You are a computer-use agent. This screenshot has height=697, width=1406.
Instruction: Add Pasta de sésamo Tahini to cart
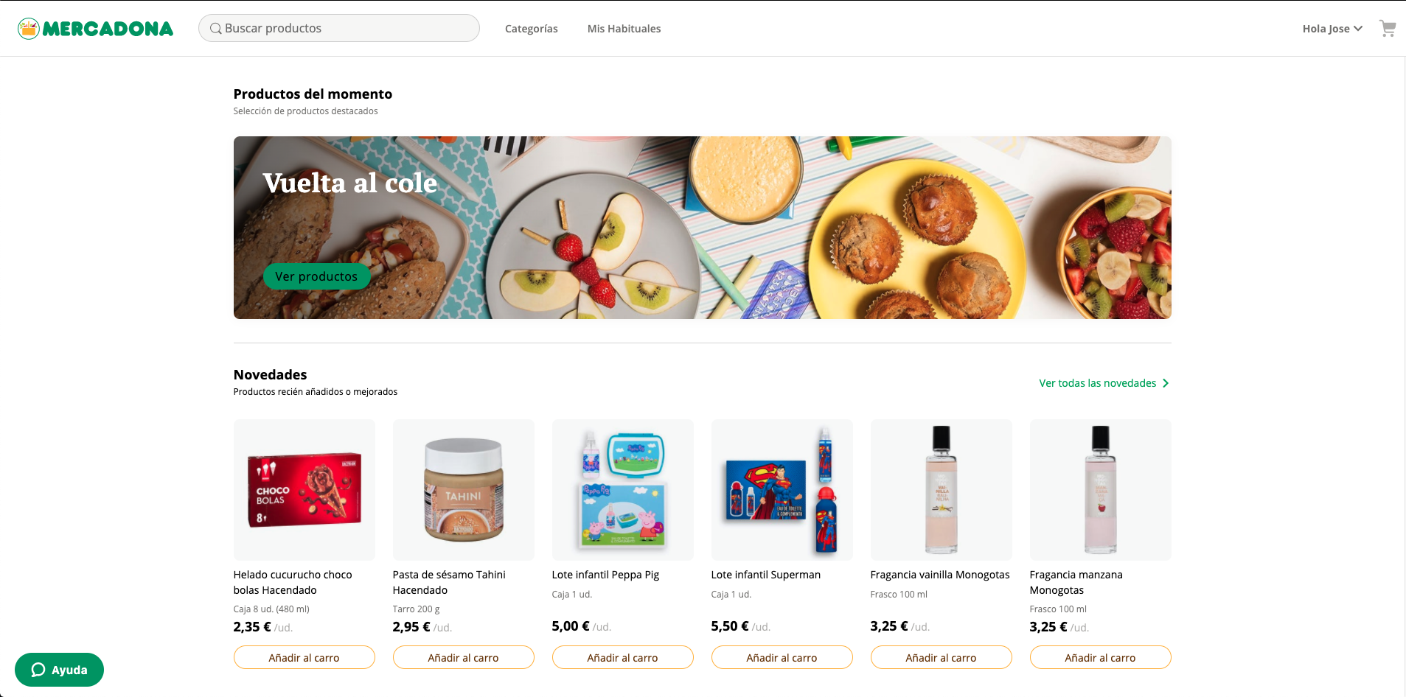pos(464,657)
